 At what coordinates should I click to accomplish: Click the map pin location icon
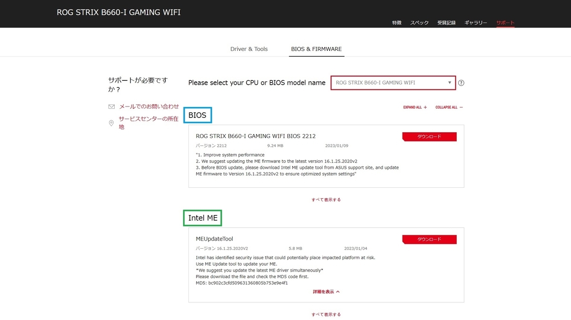click(111, 123)
